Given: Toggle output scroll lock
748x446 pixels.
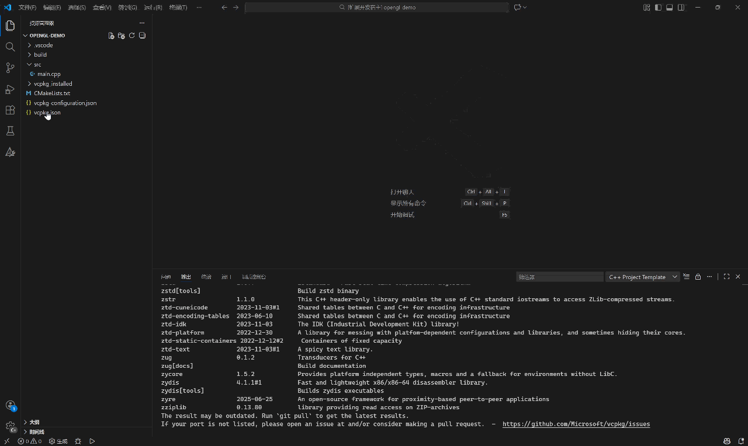Looking at the screenshot, I should click(x=698, y=277).
